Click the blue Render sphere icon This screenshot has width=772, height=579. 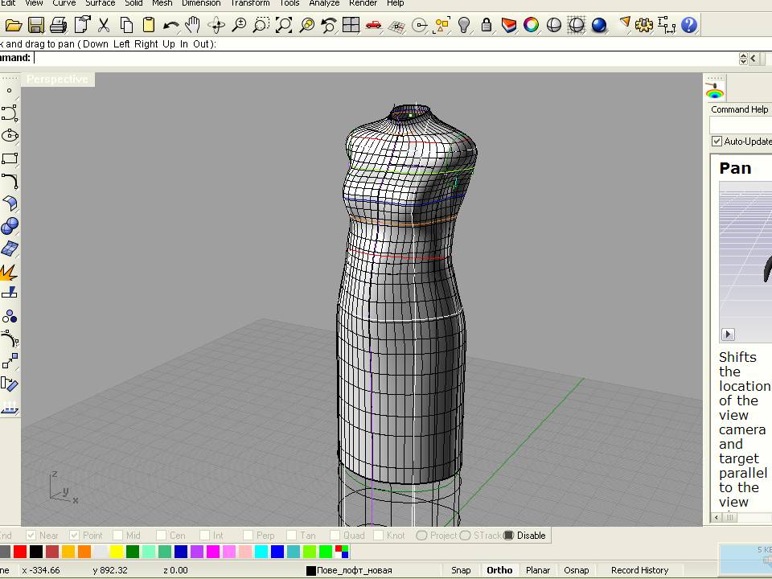pos(599,26)
